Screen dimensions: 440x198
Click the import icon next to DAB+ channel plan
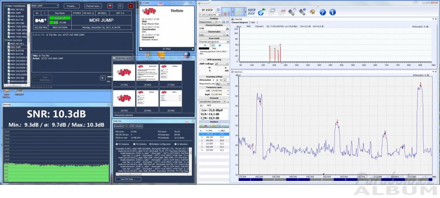click(227, 35)
